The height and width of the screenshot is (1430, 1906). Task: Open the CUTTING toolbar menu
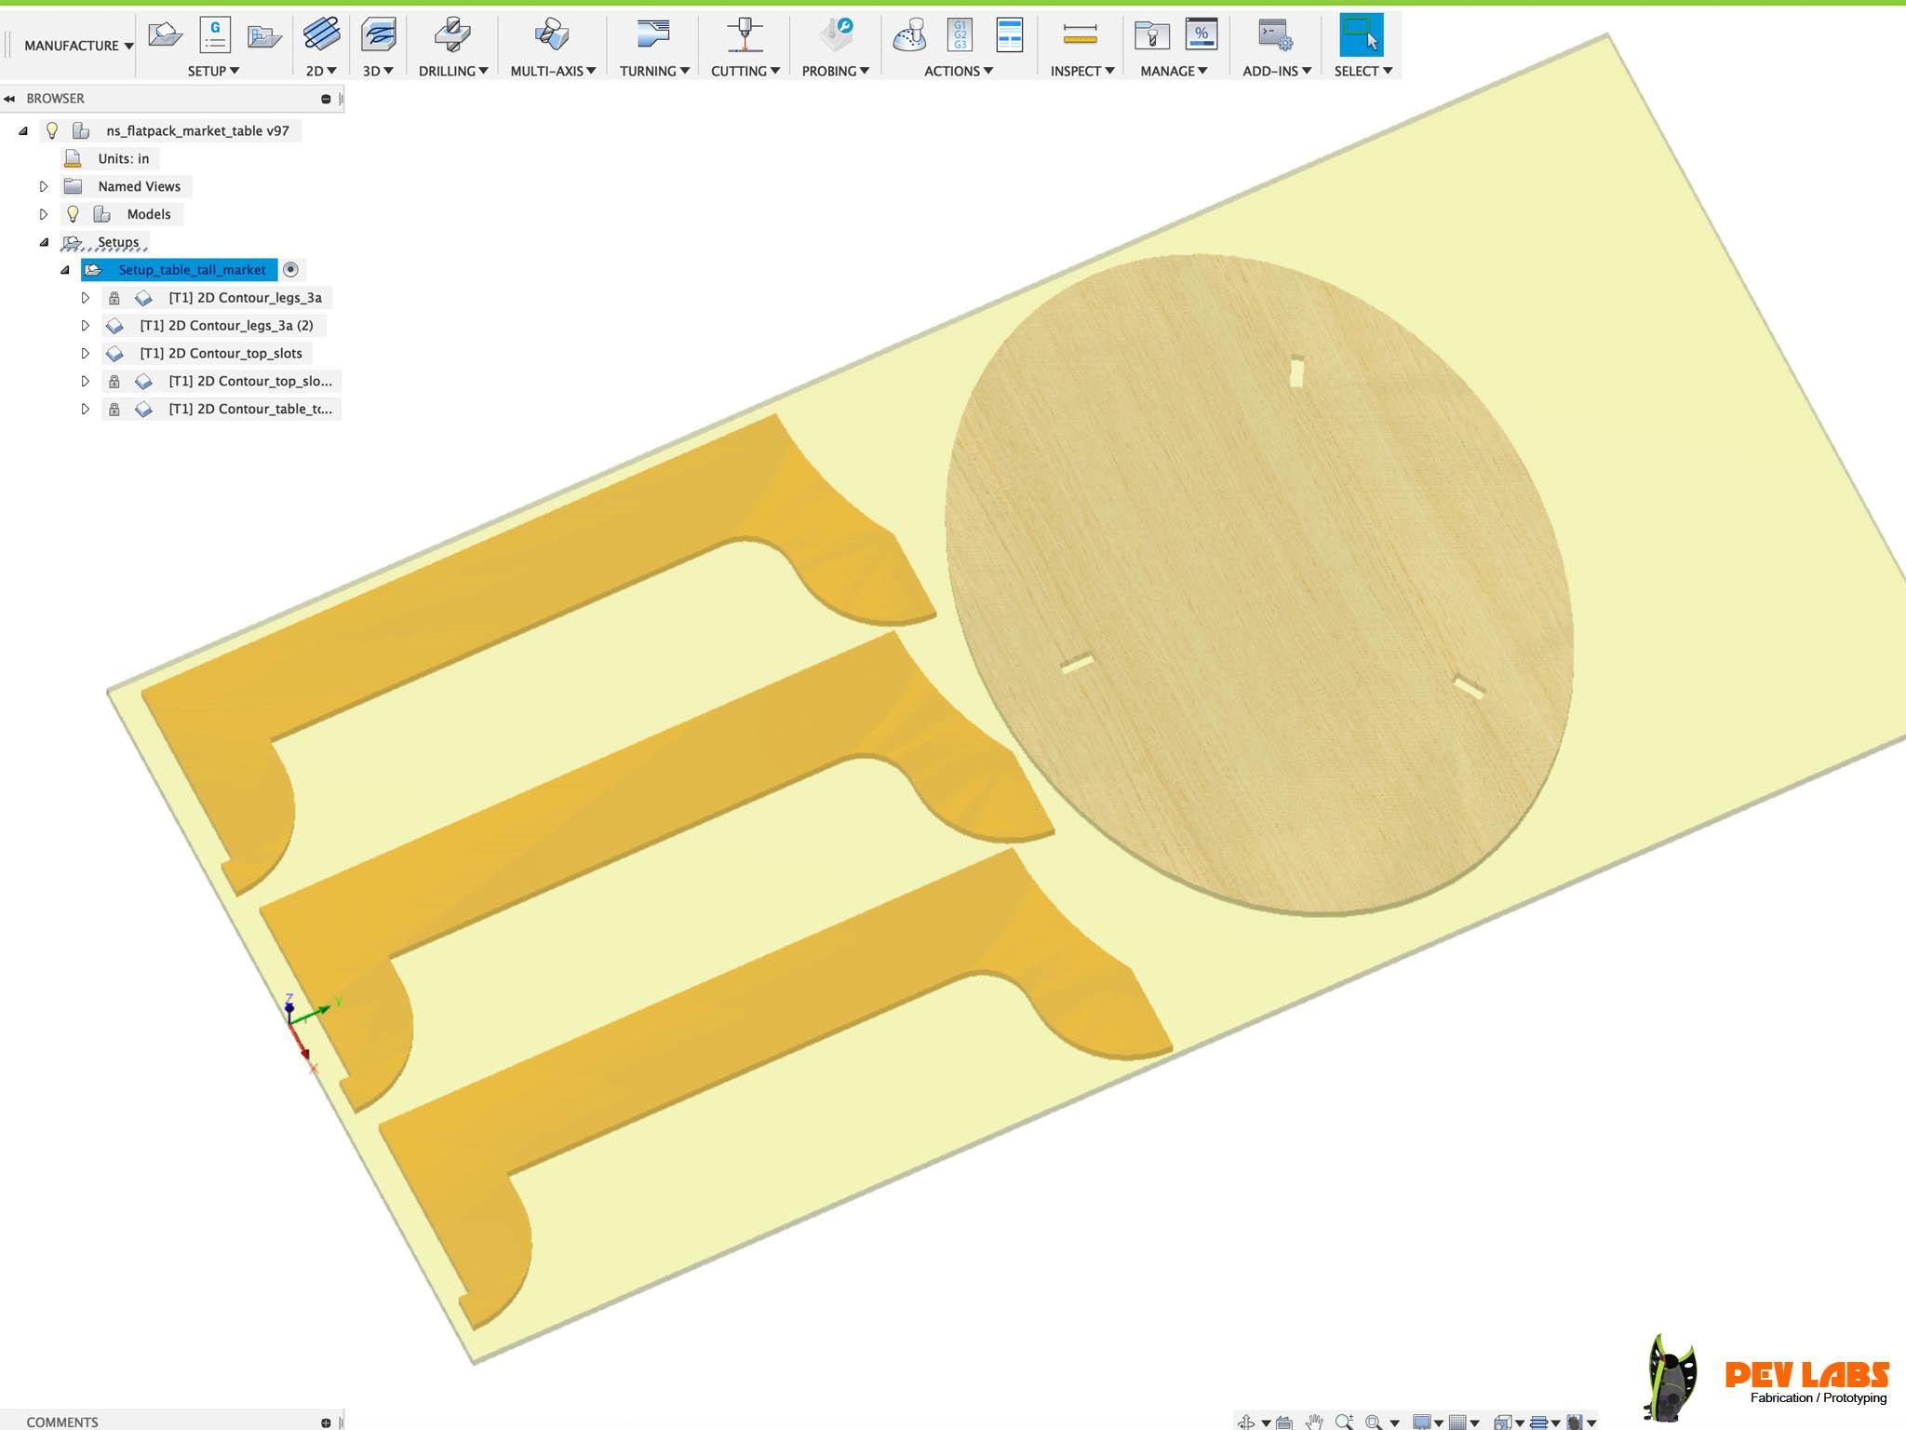point(745,71)
